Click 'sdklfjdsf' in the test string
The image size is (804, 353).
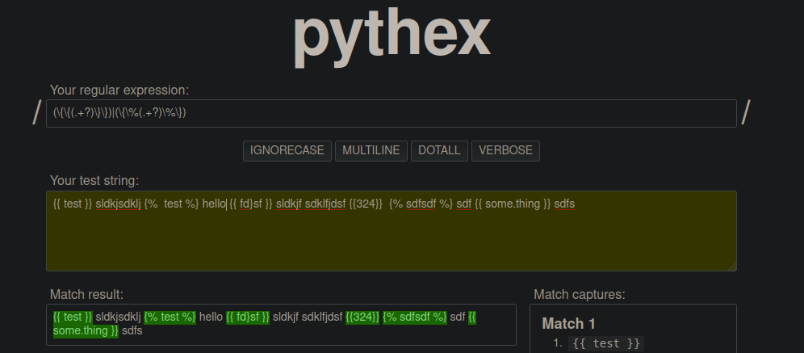pos(325,204)
